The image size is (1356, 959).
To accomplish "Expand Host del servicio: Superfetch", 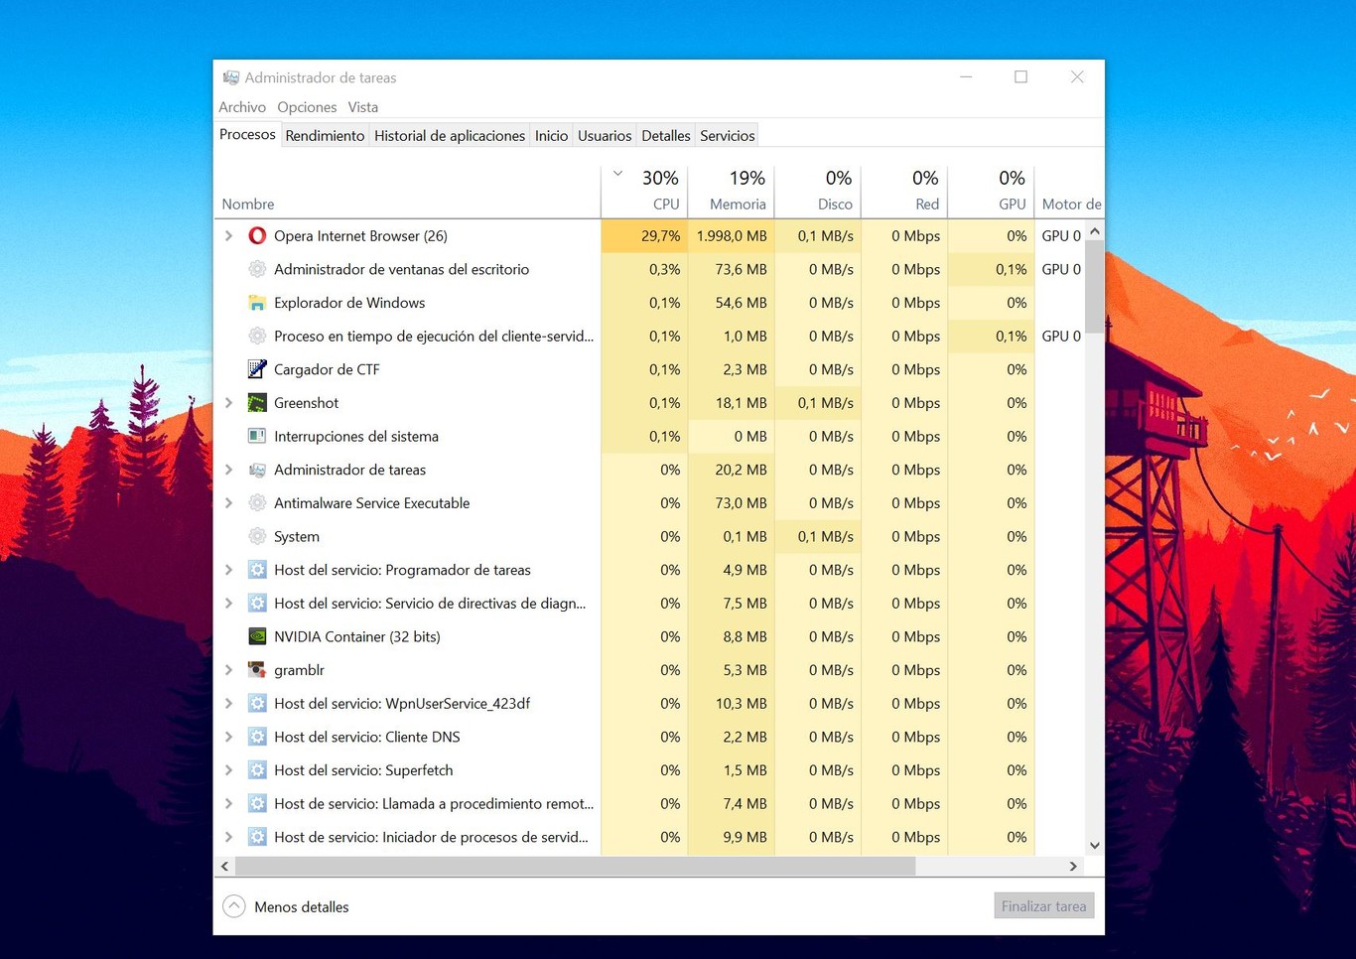I will click(229, 770).
